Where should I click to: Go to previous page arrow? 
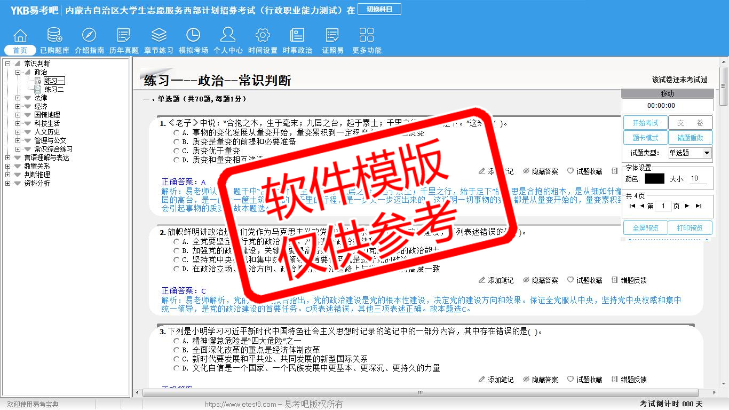point(642,206)
